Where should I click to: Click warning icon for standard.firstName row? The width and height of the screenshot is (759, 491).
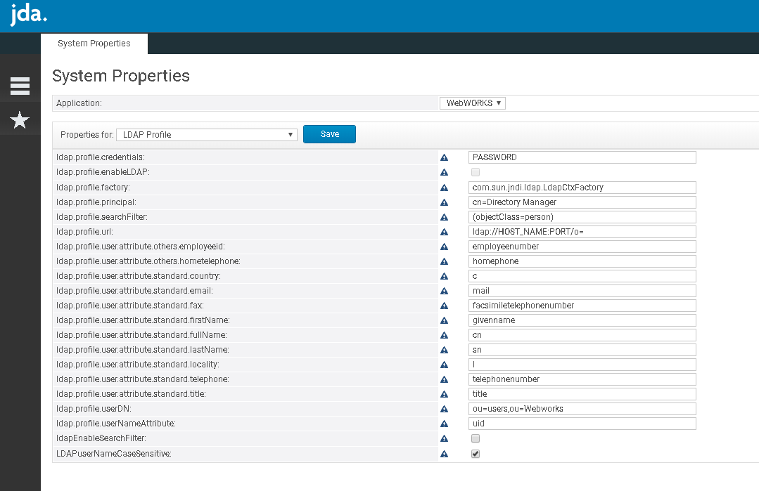[444, 320]
